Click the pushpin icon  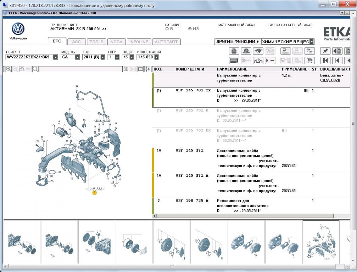(325, 51)
